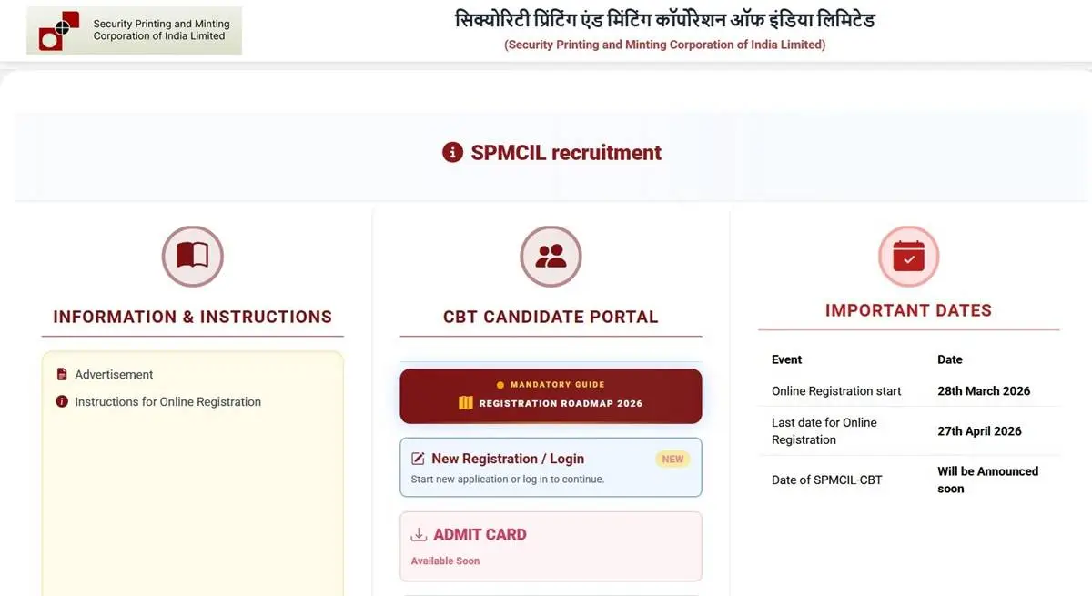This screenshot has width=1092, height=596.
Task: Click the document icon beside Advertisement
Action: [61, 373]
